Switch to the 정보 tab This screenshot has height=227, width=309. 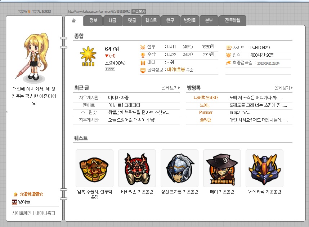point(93,20)
